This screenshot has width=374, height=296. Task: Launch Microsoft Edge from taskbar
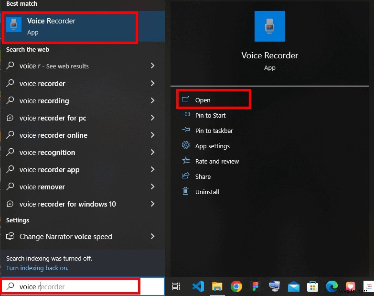coord(332,286)
